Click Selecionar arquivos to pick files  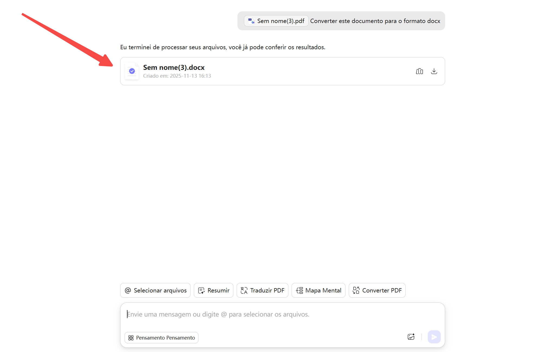[x=155, y=290]
